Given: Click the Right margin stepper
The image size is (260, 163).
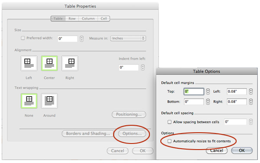Looking at the screenshot, I should (251, 101).
